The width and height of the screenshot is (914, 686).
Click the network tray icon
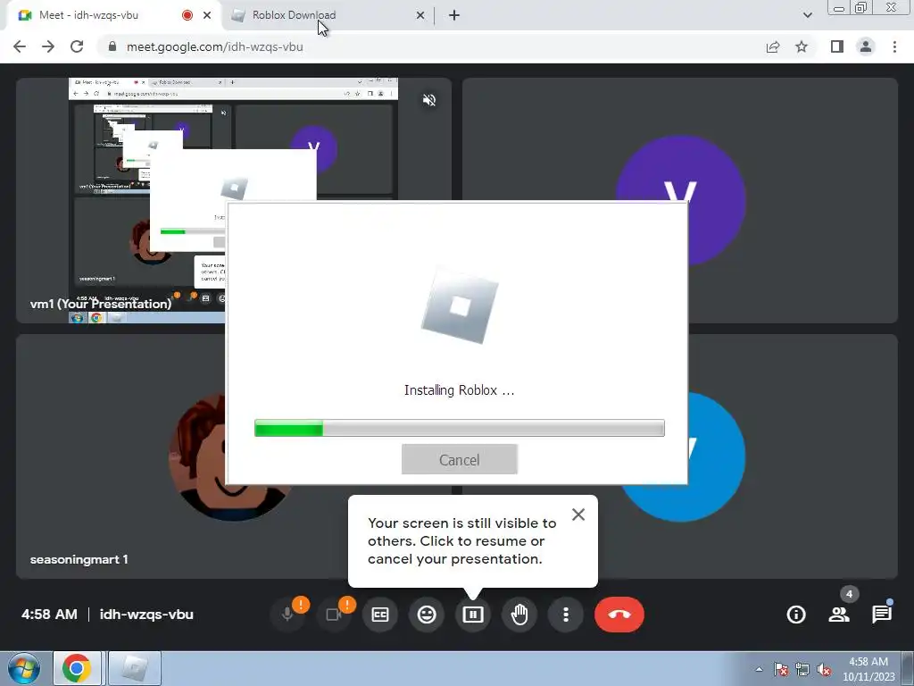click(x=802, y=669)
